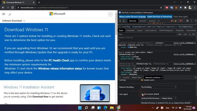The height and width of the screenshot is (111, 197).
Task: Open the user agent preset dropdown
Action: pyautogui.click(x=159, y=98)
